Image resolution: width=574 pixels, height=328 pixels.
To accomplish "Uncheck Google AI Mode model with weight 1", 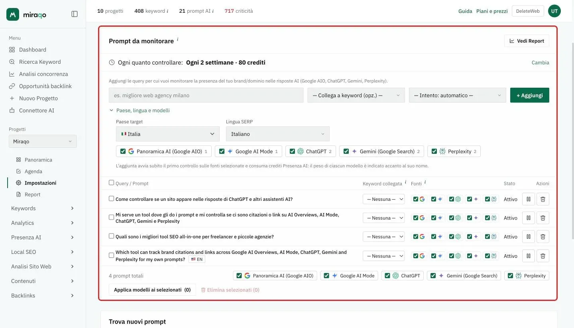I will (x=222, y=151).
